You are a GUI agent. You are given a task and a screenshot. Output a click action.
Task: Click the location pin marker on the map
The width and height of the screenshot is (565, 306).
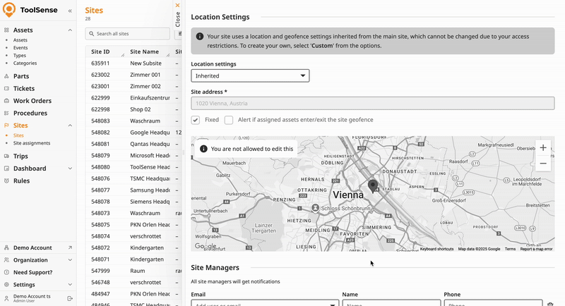pos(373,185)
